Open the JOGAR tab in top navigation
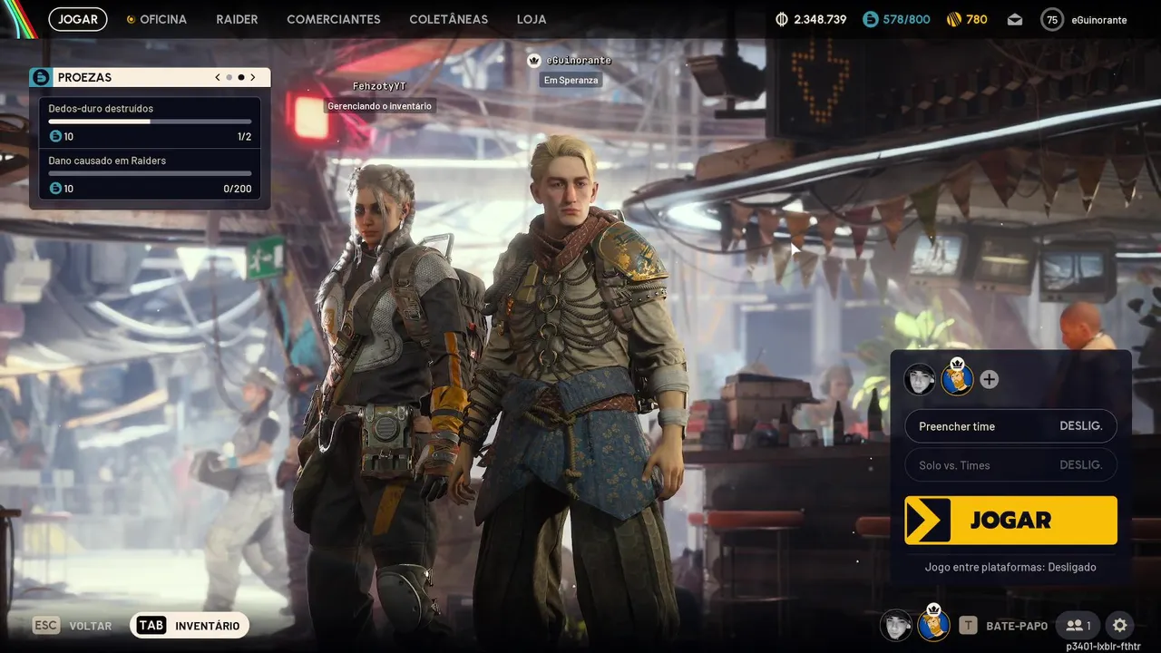Image resolution: width=1161 pixels, height=653 pixels. pos(78,19)
